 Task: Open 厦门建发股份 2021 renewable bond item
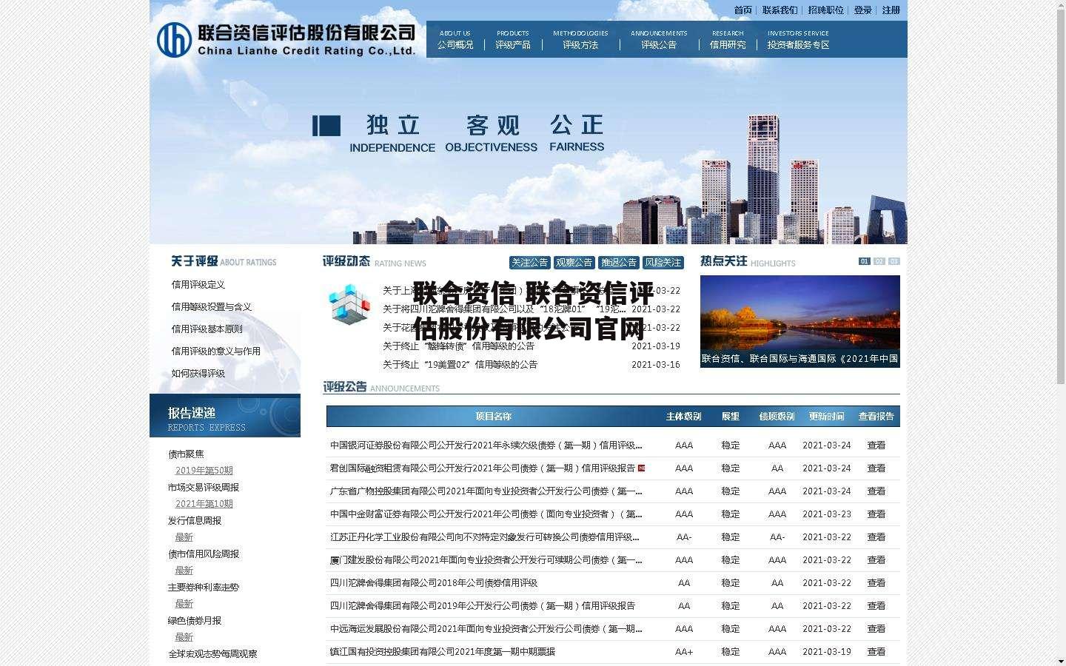(486, 560)
